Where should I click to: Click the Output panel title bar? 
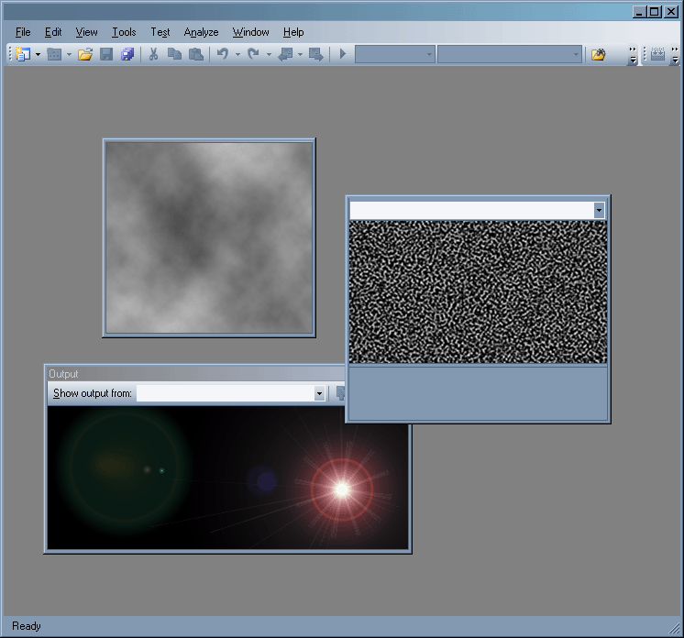pos(196,374)
